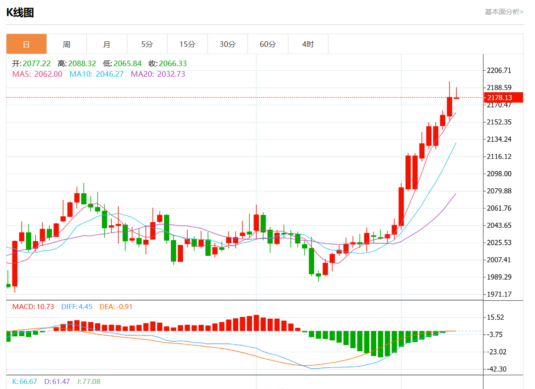535x389 pixels.
Task: Click the D:61.47 KDJ value
Action: (x=57, y=382)
